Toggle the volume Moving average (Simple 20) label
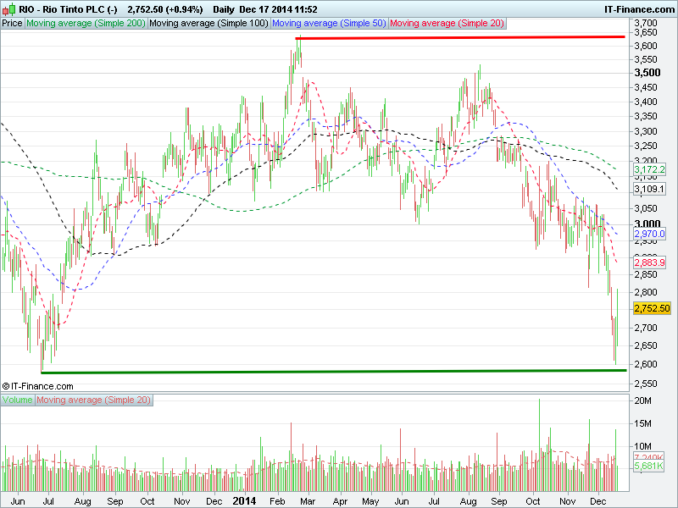Screen dimensions: 678x508 [x=92, y=399]
